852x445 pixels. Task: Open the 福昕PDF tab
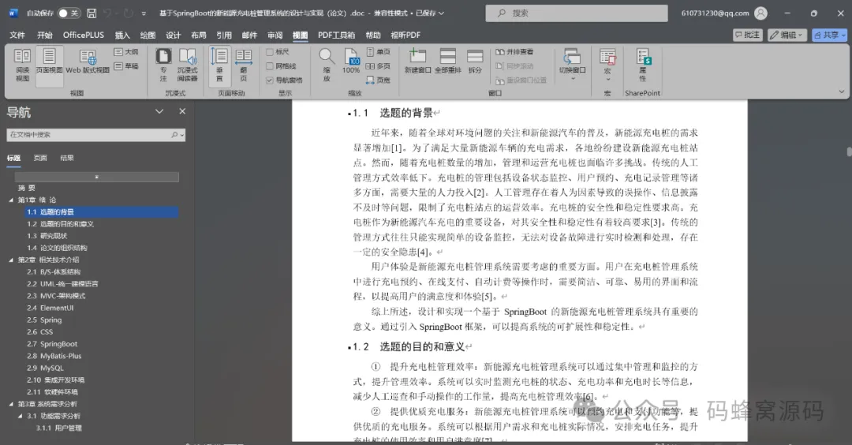pos(405,35)
